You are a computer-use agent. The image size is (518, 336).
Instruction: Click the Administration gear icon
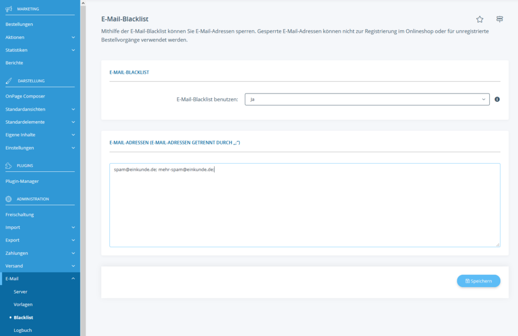click(x=8, y=199)
